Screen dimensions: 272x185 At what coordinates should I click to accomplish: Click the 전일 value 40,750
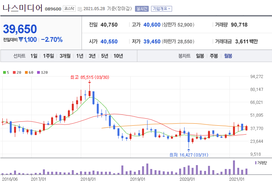point(109,25)
